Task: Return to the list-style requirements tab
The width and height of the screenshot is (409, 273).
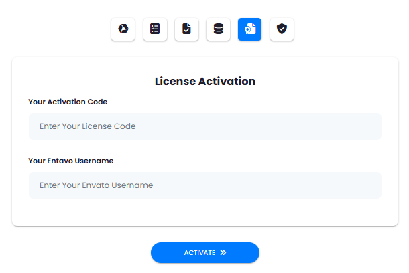Action: (155, 29)
